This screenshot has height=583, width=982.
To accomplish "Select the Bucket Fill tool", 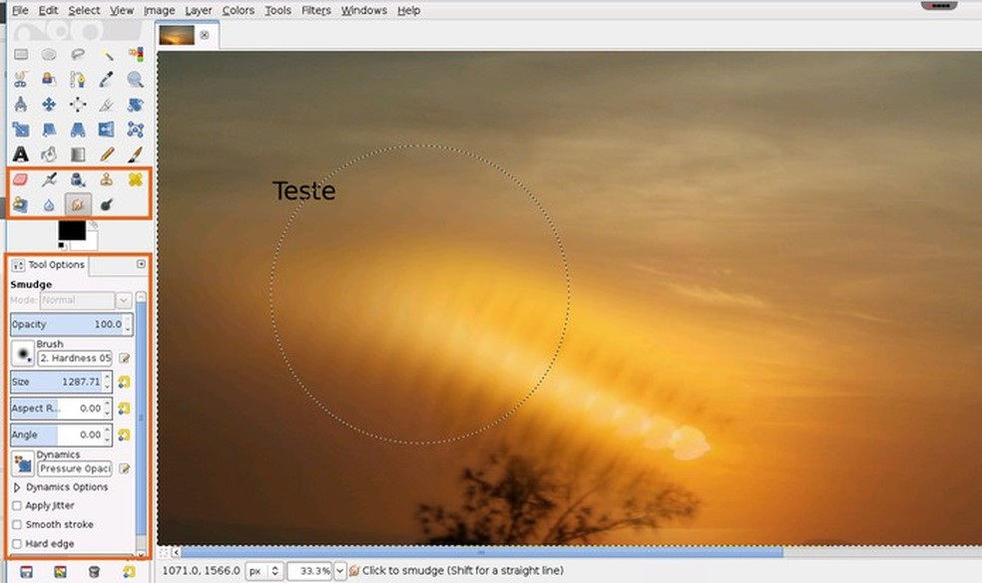I will click(49, 153).
